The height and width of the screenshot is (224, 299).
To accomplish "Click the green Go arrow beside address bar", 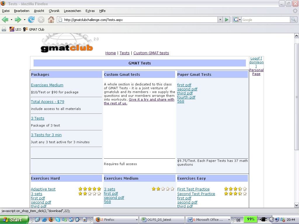I will click(227, 20).
